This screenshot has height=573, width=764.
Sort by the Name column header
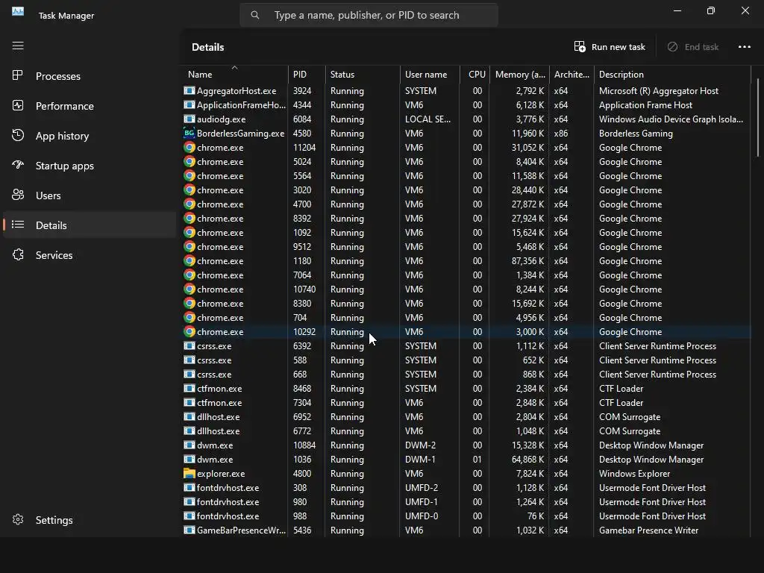pos(234,75)
